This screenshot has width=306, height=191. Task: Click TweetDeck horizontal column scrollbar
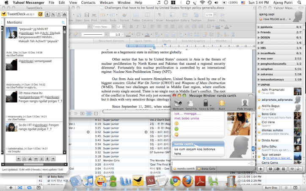(34, 164)
